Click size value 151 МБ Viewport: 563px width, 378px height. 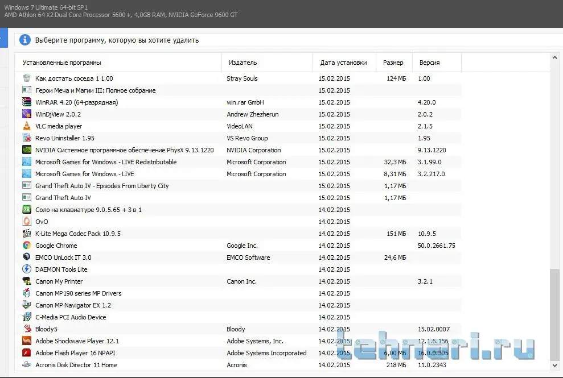tap(396, 234)
